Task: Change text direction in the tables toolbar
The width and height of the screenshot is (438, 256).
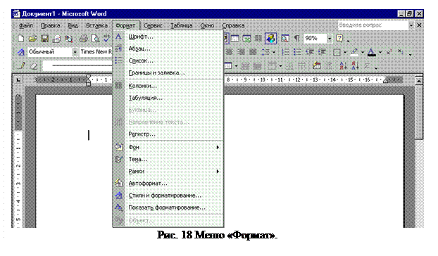Action: pyautogui.click(x=328, y=66)
